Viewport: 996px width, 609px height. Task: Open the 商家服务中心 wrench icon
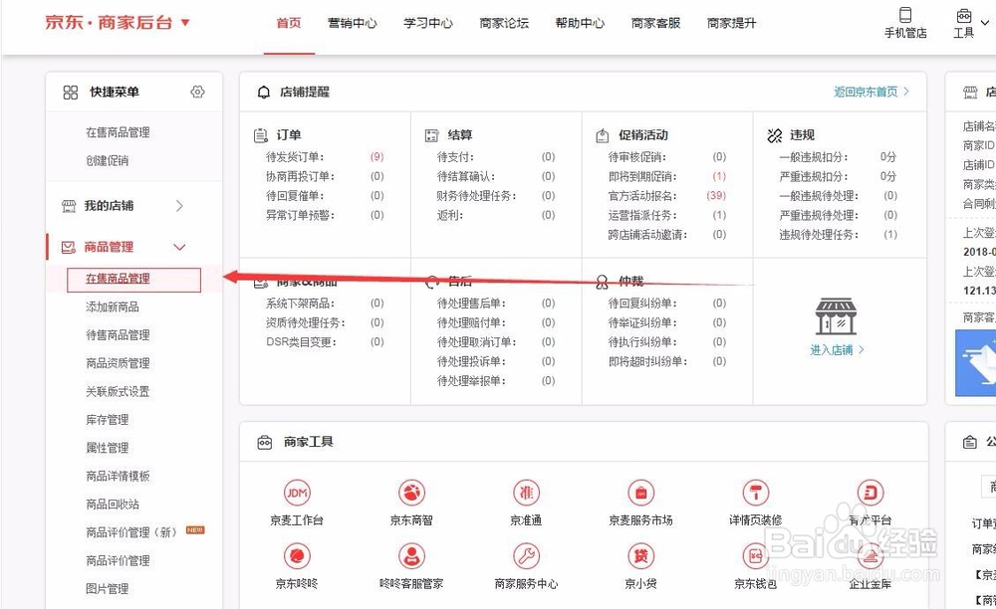[x=526, y=556]
